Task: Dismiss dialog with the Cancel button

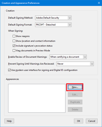Action: coord(92,121)
